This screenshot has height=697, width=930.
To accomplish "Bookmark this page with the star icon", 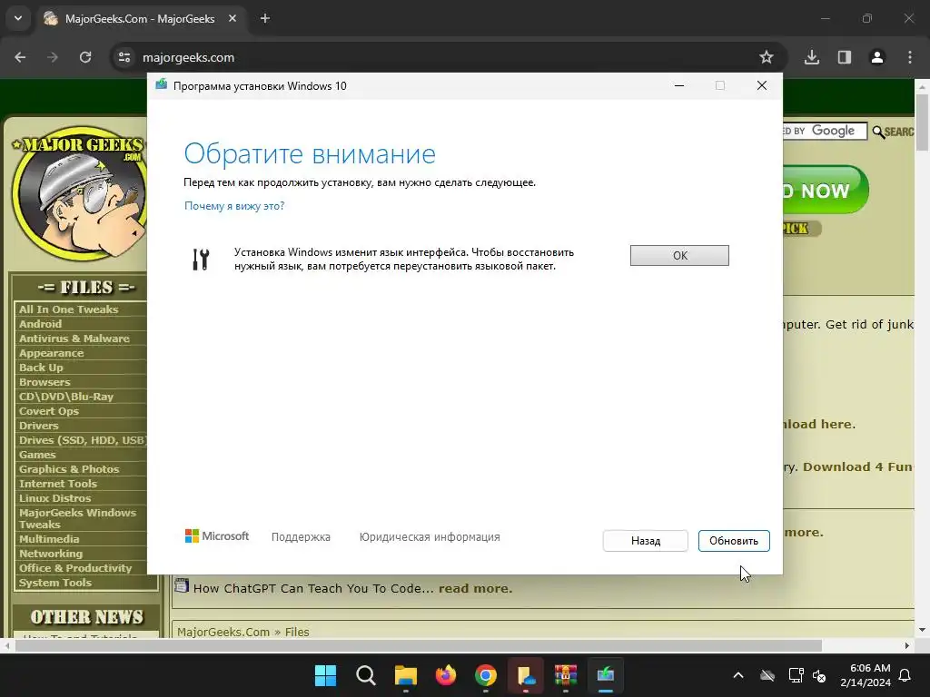I will point(767,57).
